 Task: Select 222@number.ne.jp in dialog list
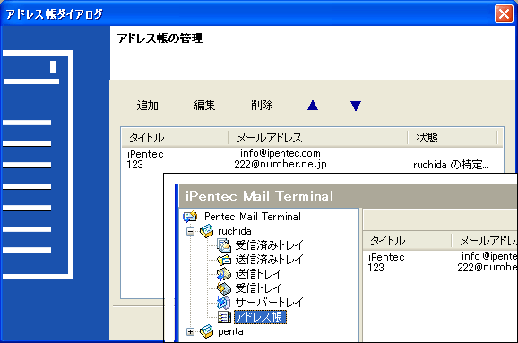click(281, 164)
